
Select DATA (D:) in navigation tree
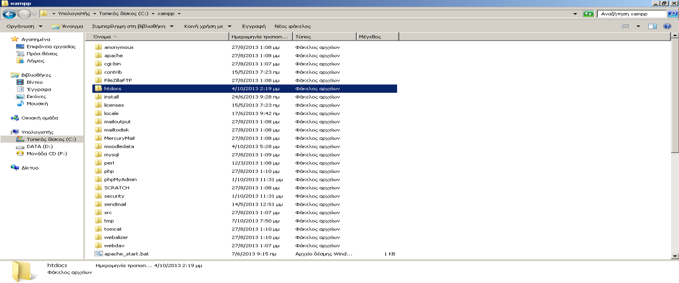click(x=40, y=146)
